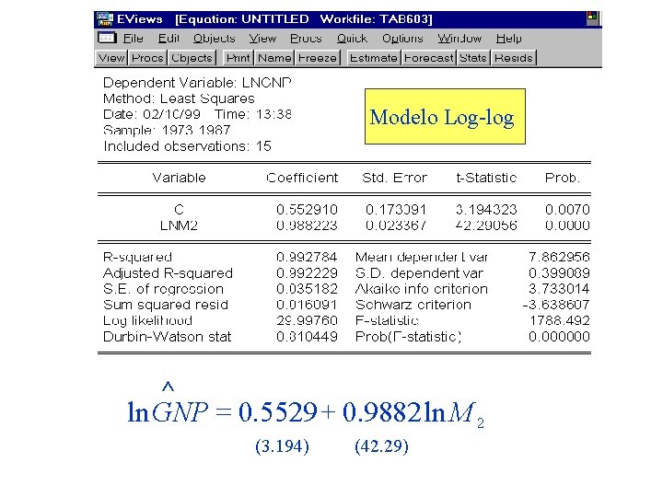Viewport: 663px width, 497px height.
Task: Click the Freeze toolbar button
Action: tap(317, 58)
